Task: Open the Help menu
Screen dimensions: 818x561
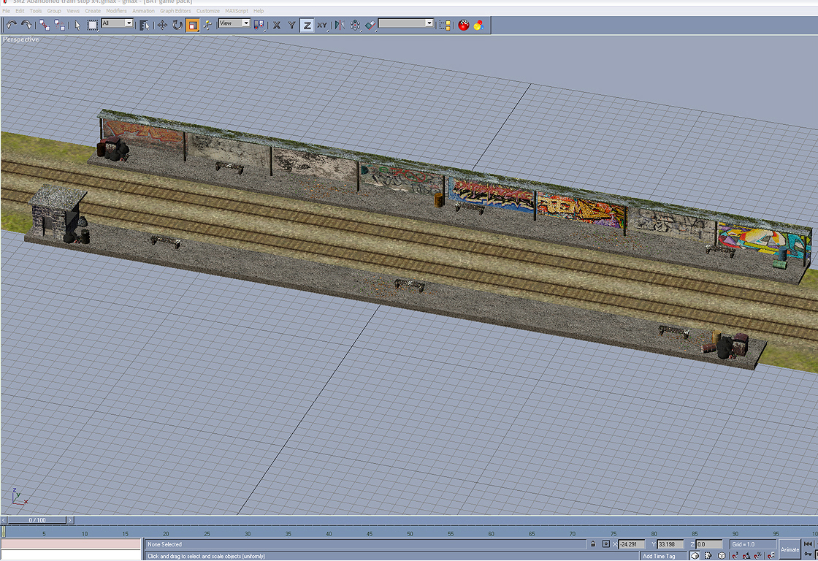Action: coord(259,11)
